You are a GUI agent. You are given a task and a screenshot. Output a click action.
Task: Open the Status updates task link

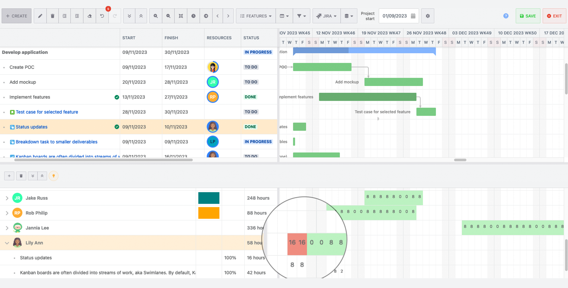(32, 127)
